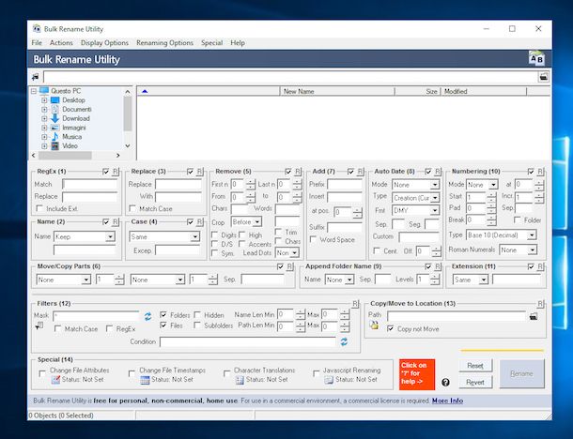Reset Add (7) group with R button
Viewport: 573px width, 439px height.
[360, 171]
